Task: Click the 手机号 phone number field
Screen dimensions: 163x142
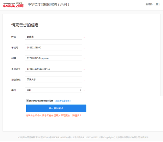Action: [x=53, y=48]
